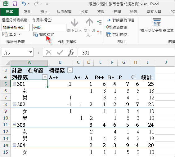Collapse the 302 group
Image resolution: width=175 pixels, height=157 pixels.
pos(14,104)
